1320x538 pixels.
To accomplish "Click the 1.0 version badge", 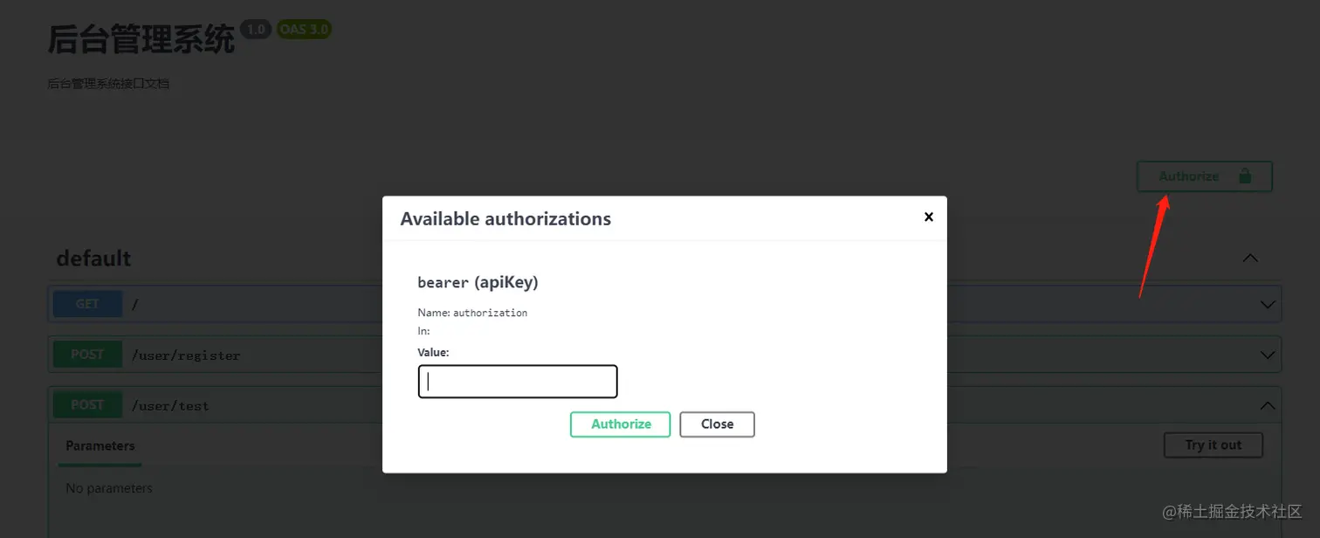I will [256, 30].
